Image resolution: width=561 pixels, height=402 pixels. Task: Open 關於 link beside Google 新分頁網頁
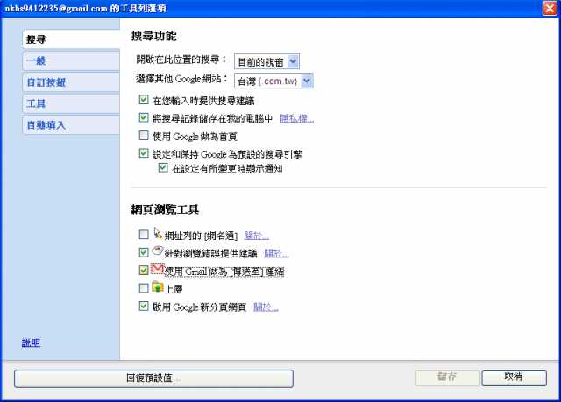coord(266,307)
